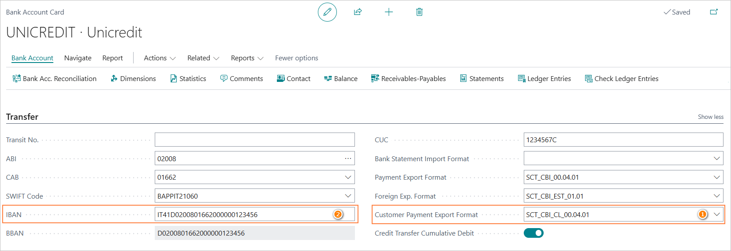
Task: Open Receivables-Payables action
Action: click(408, 78)
